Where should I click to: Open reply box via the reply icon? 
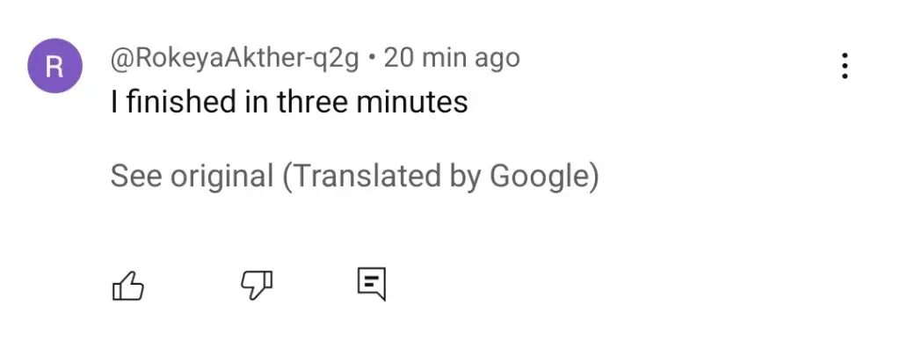(x=372, y=284)
